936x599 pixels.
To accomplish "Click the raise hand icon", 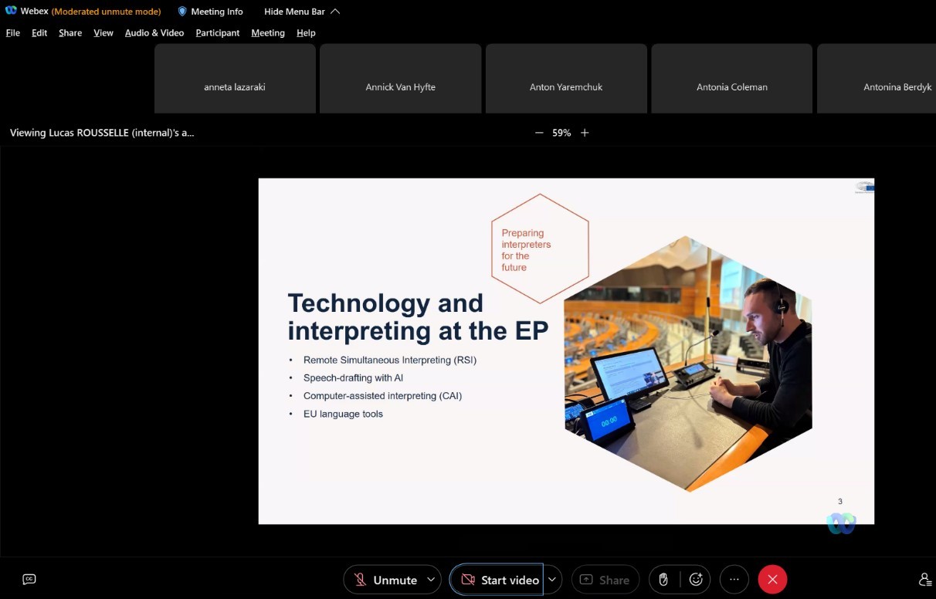I will tap(663, 580).
